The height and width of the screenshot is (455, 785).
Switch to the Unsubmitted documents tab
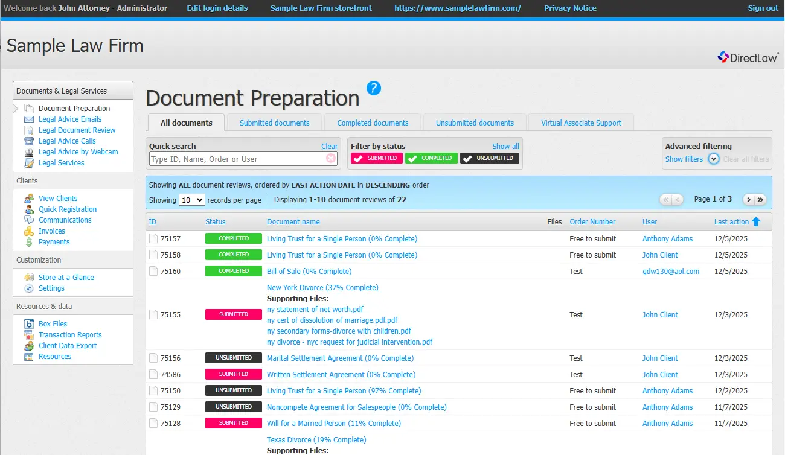(475, 122)
